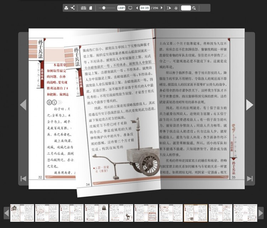This screenshot has width=267, height=228.
Task: Select the hand pan tool
Action: 176,8
